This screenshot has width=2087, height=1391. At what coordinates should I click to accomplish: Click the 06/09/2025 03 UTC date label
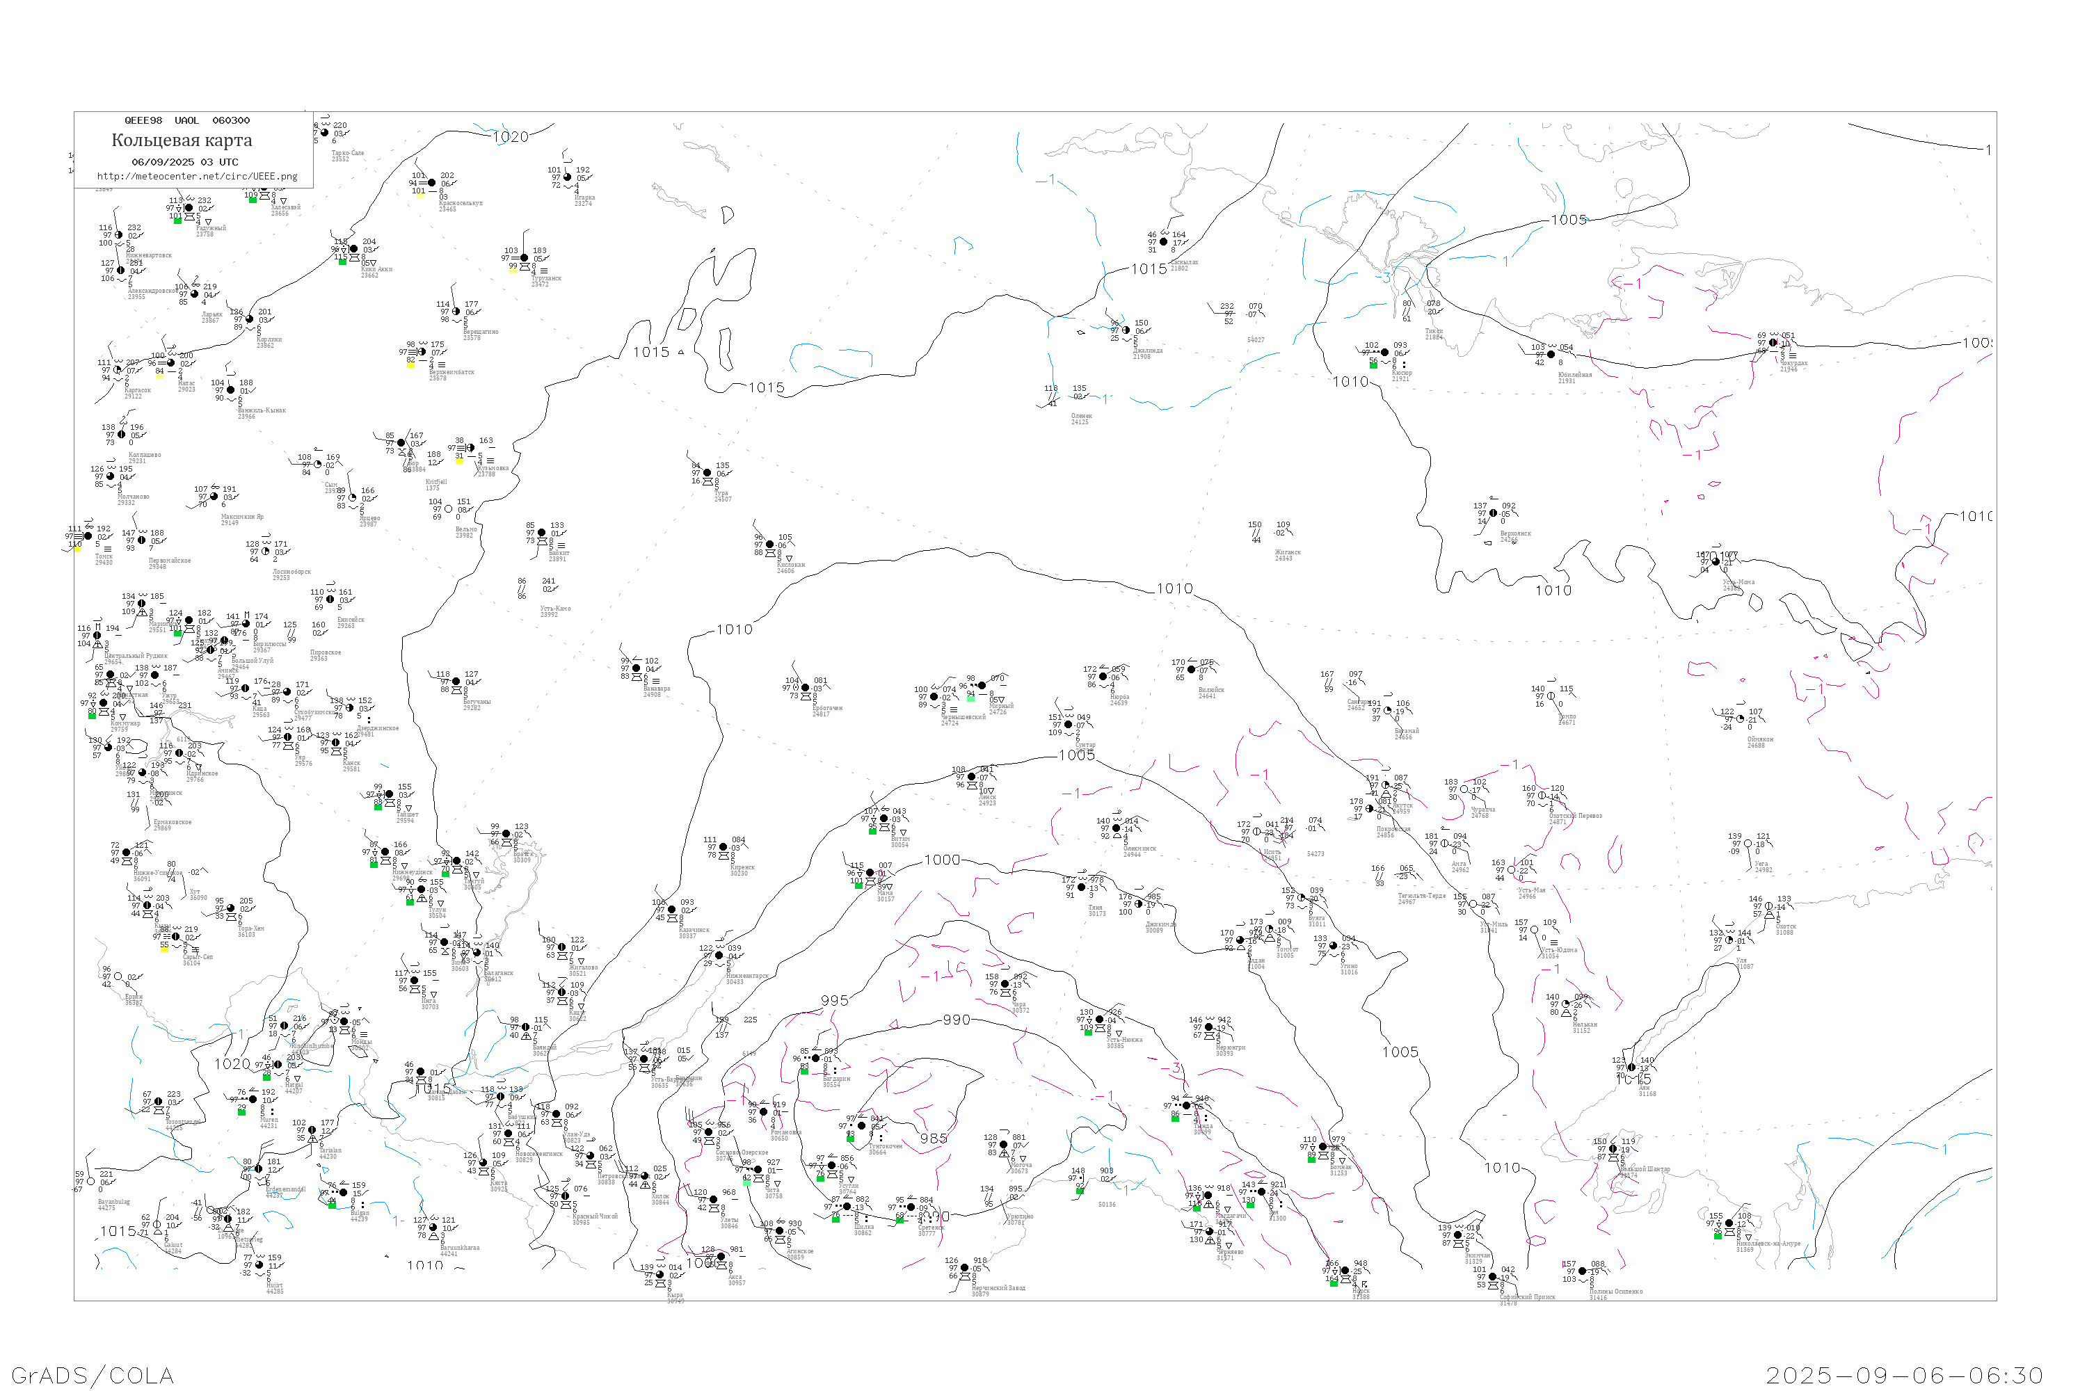[184, 161]
